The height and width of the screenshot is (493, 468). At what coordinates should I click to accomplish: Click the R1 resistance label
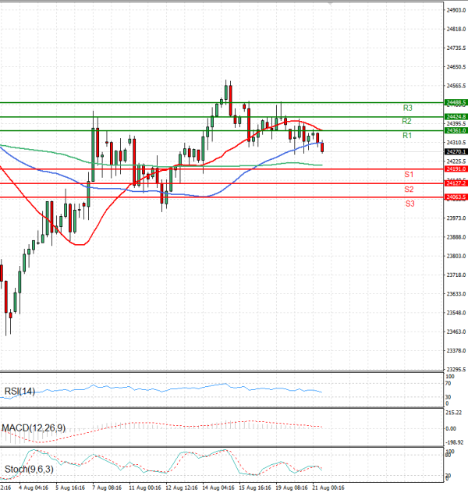[407, 136]
